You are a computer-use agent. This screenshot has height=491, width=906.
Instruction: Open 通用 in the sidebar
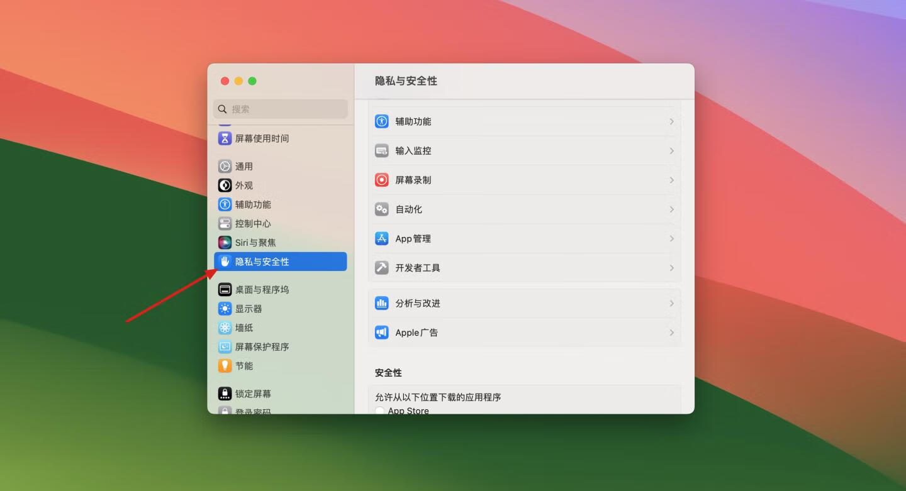243,167
